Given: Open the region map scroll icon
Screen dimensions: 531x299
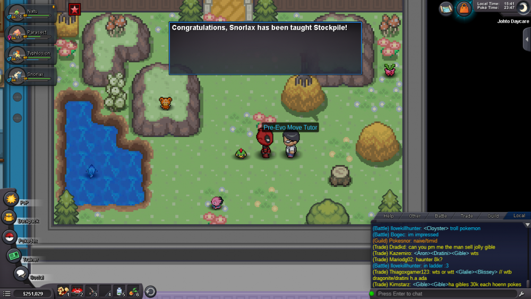Looking at the screenshot, I should tap(446, 8).
